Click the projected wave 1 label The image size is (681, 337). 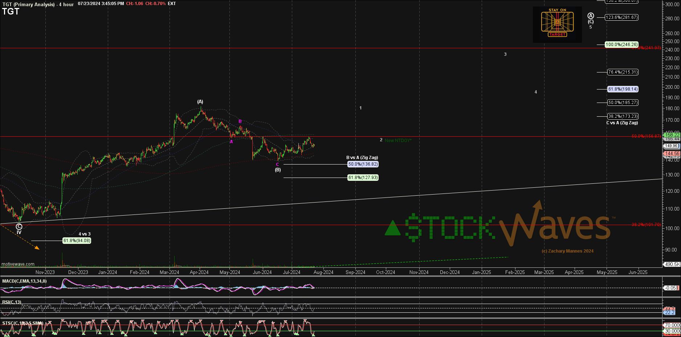[x=360, y=108]
